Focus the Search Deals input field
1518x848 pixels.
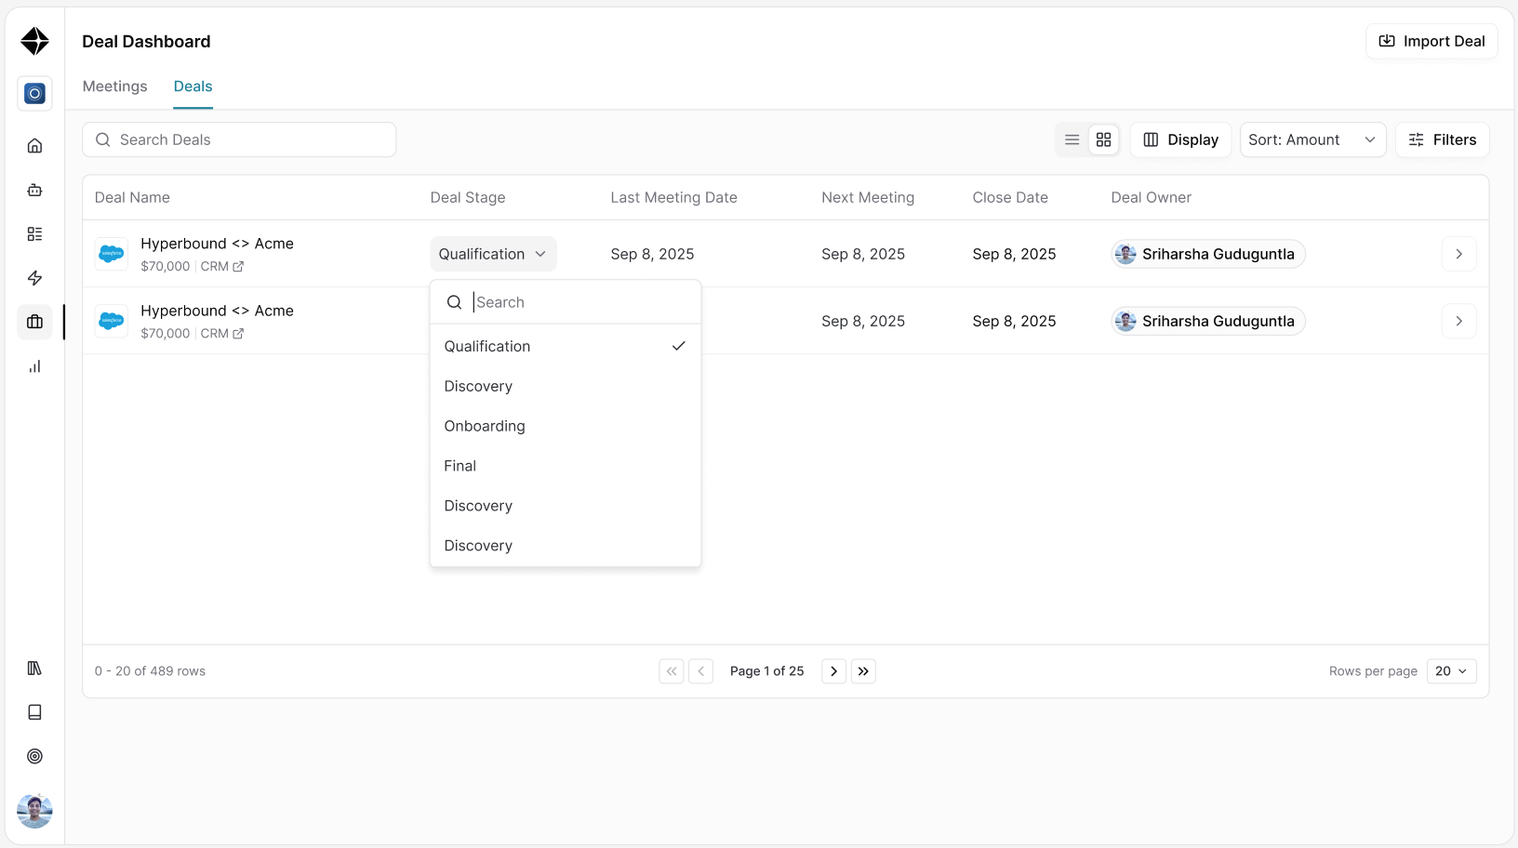click(x=239, y=139)
